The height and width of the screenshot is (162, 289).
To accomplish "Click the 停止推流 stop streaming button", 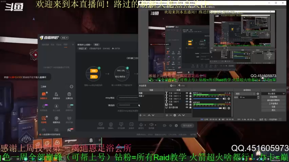I will tap(272, 94).
